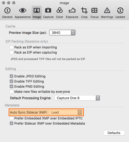Open Preview Image Size dropdown
The height and width of the screenshot is (142, 129).
pyautogui.click(x=62, y=33)
